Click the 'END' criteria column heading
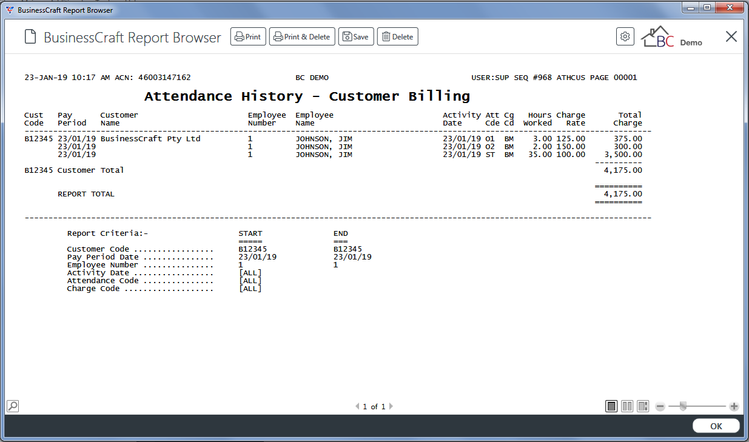This screenshot has height=442, width=749. (x=341, y=233)
